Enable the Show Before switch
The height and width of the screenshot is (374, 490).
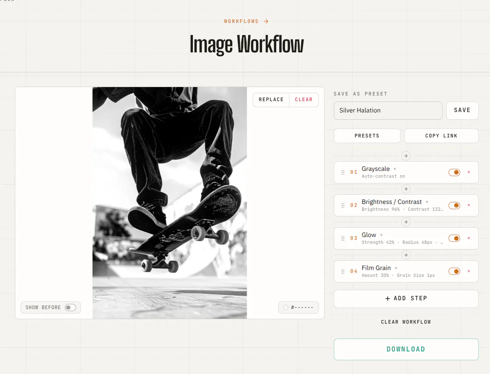70,308
